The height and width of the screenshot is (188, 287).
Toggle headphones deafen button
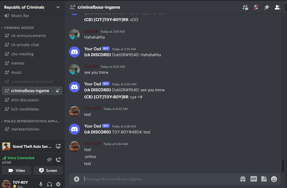(50, 184)
